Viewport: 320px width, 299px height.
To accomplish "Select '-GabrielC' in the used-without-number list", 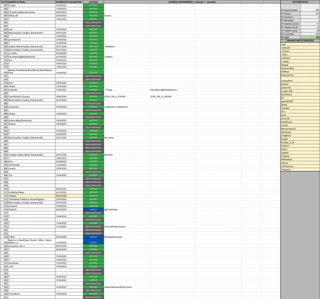I will point(300,48).
